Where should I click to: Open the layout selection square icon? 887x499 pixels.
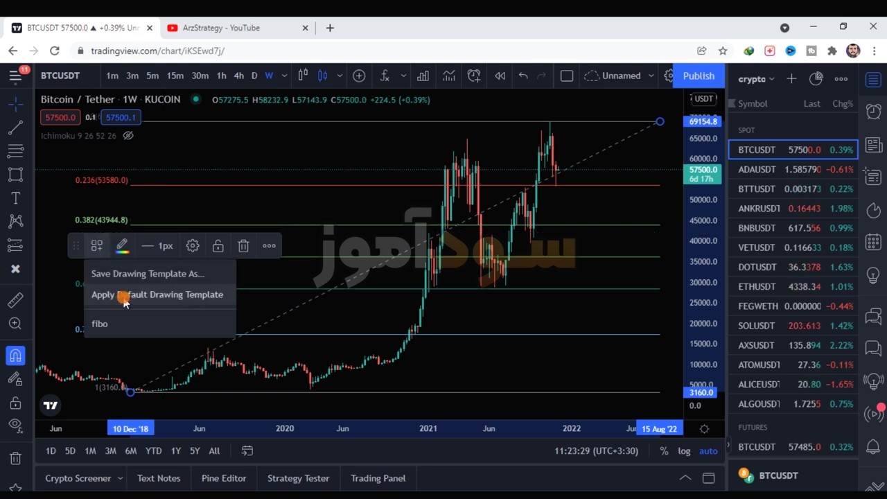pyautogui.click(x=567, y=76)
